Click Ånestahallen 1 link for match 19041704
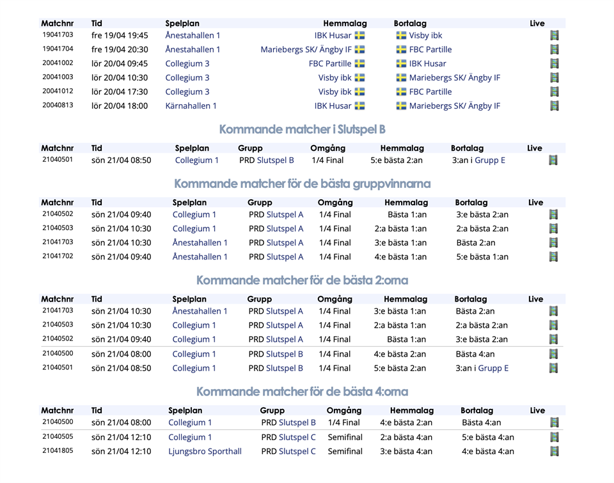Screen dimensions: 614x483 193,50
